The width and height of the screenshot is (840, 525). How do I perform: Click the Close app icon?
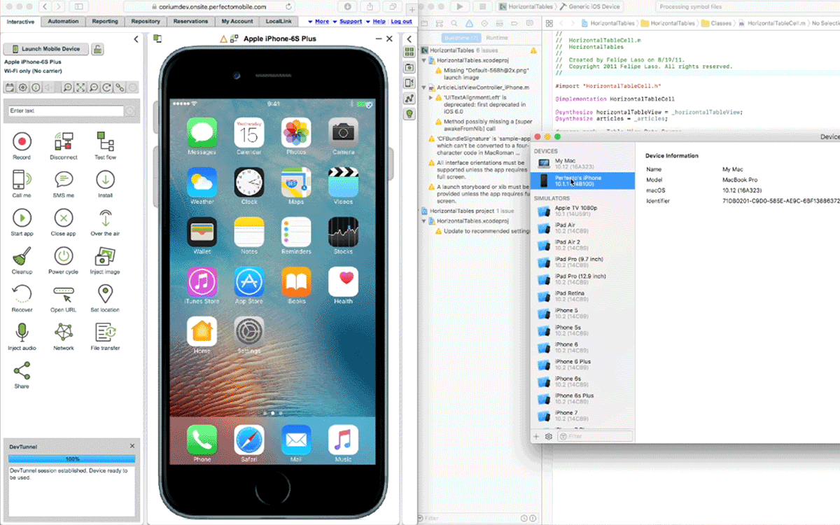(63, 218)
